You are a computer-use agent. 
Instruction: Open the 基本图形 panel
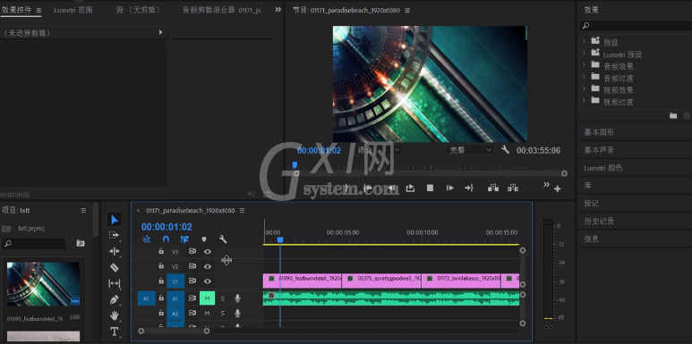(599, 132)
